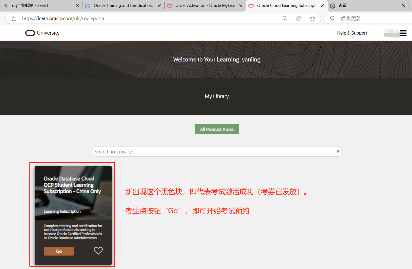Switch to the qq企业邮箱 Search tab
This screenshot has width=412, height=269.
pyautogui.click(x=38, y=5)
